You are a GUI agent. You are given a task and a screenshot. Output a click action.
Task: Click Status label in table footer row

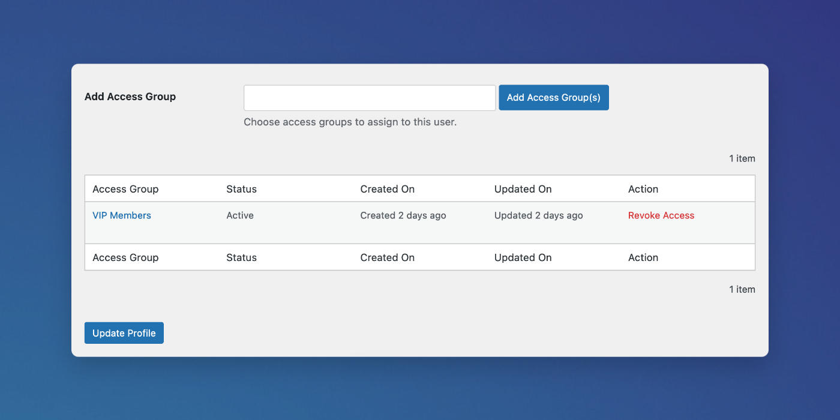click(x=241, y=257)
